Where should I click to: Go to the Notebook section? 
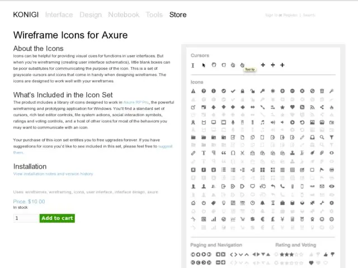coord(124,15)
